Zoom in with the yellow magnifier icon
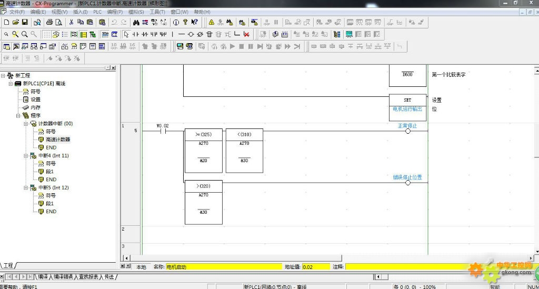This screenshot has height=289, width=539. [15, 34]
